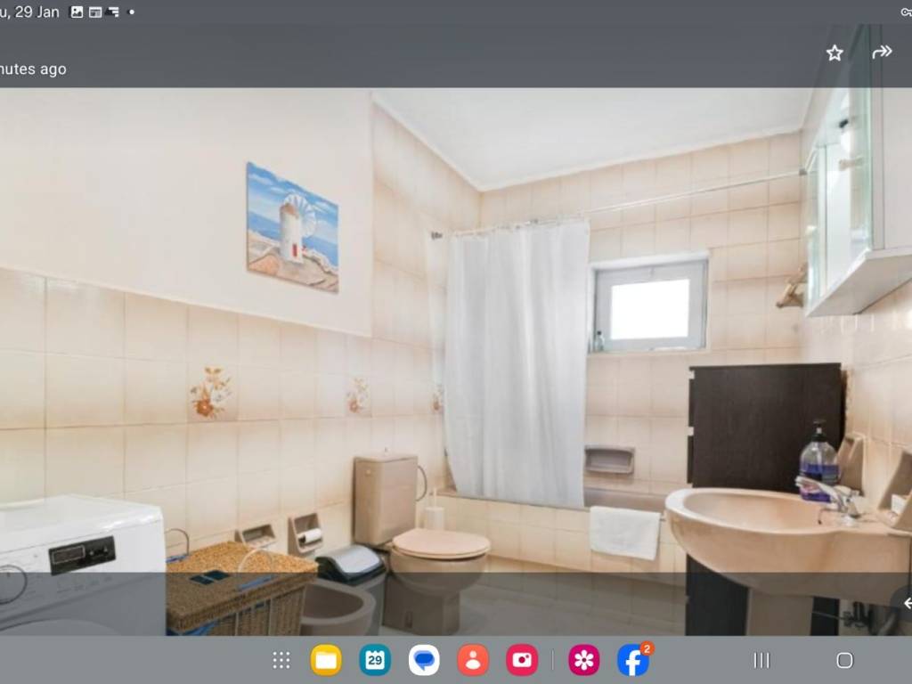Launch the yellow My Files app
912x684 pixels.
[x=326, y=660]
